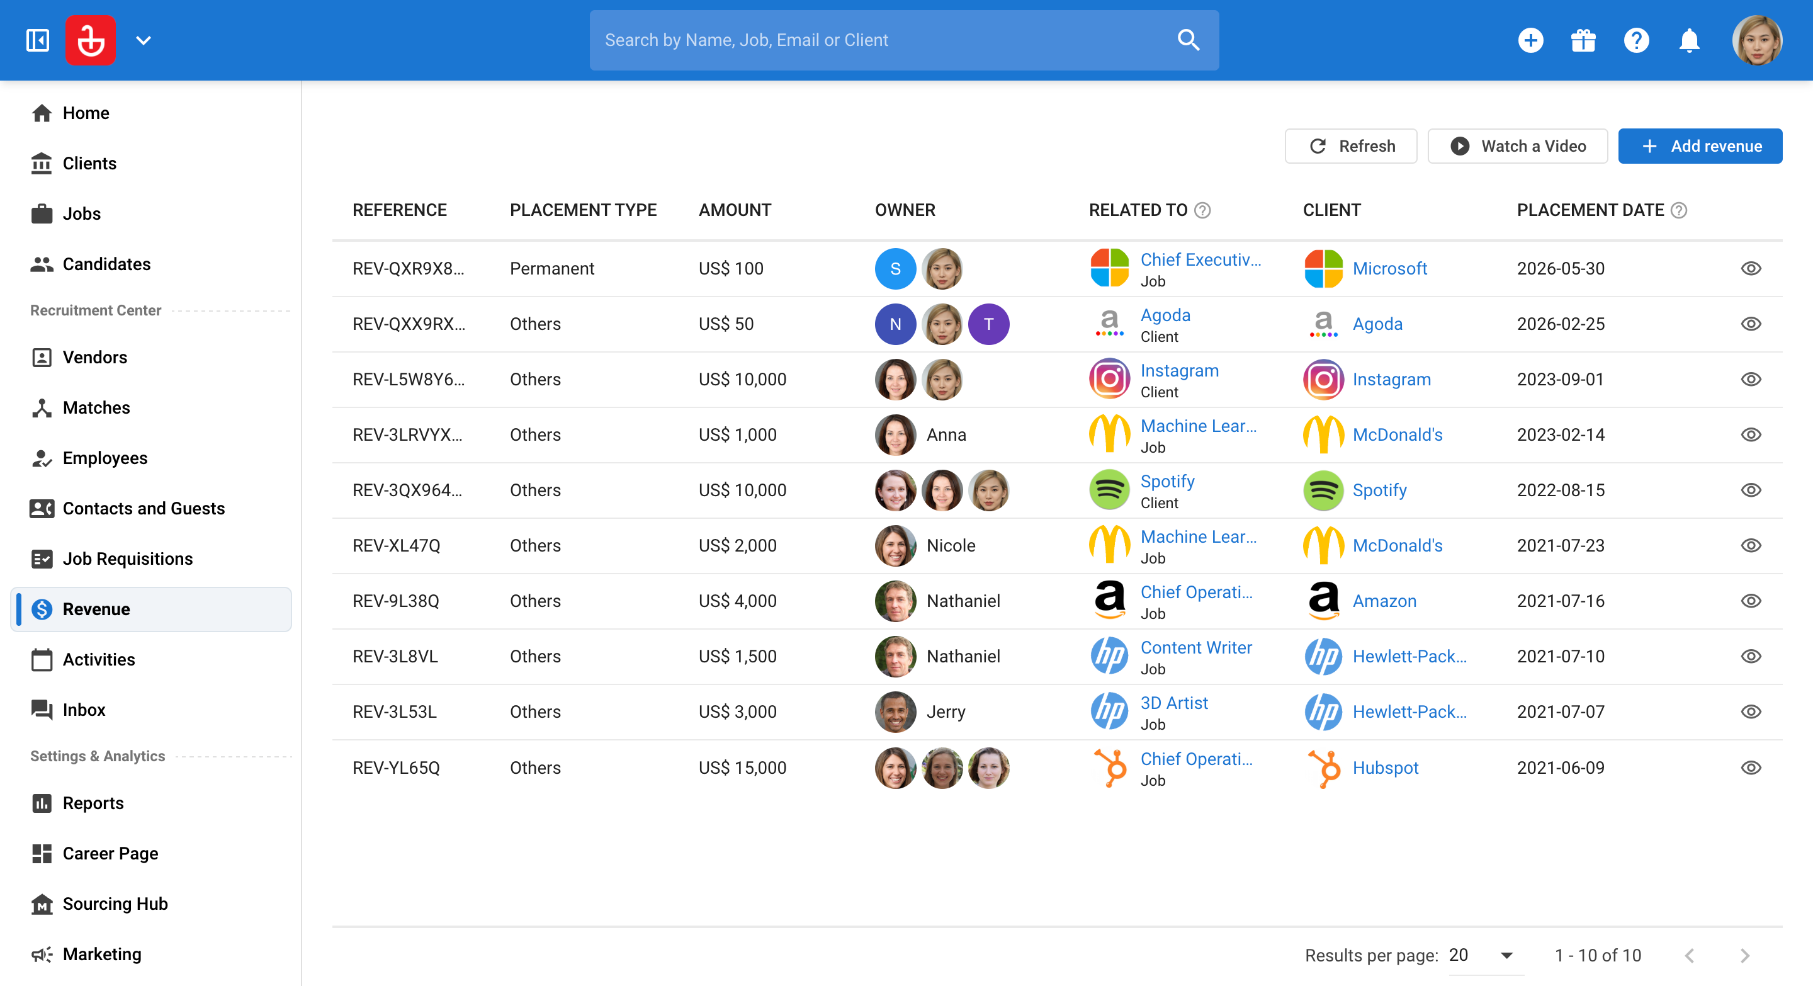
Task: Click the Add revenue button
Action: pos(1700,146)
